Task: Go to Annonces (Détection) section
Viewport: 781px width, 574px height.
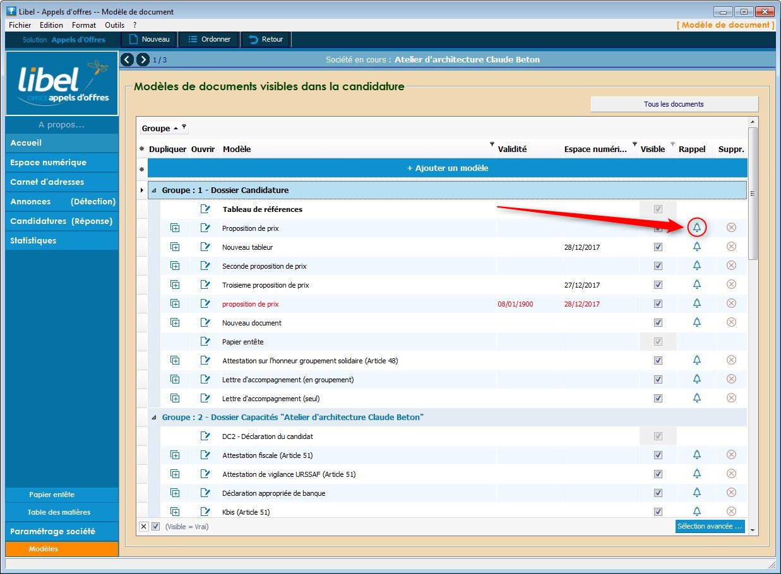Action: (62, 202)
